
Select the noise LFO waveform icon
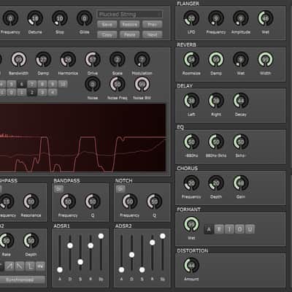(40, 266)
